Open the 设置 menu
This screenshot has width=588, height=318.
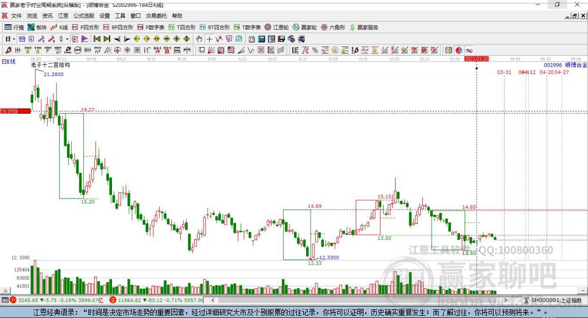(x=105, y=15)
